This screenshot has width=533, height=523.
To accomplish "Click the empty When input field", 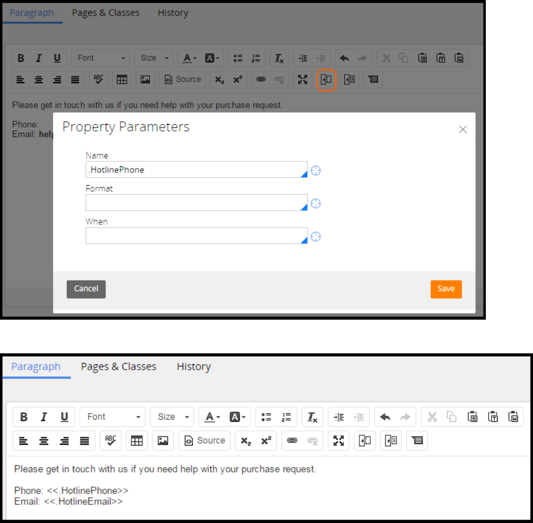I will click(196, 235).
